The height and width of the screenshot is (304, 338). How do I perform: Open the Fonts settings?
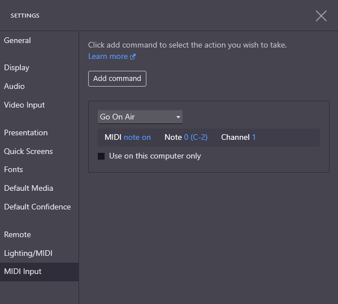[x=14, y=170]
